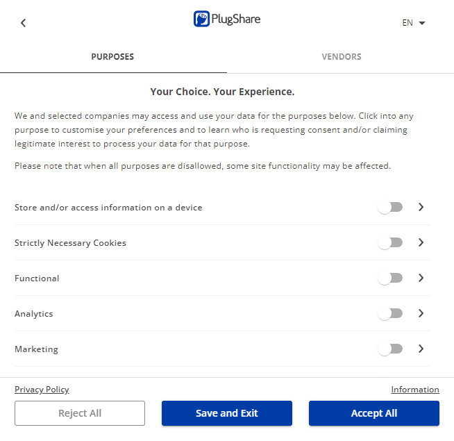
Task: Turn on the Functional toggle
Action: pos(390,278)
